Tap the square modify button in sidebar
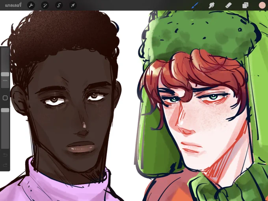Viewport: 268px width, 201px height. [5, 98]
